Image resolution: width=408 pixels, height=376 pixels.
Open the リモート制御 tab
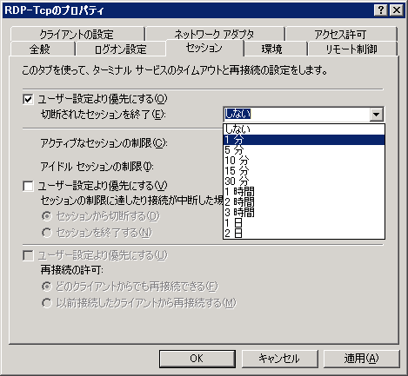[351, 49]
